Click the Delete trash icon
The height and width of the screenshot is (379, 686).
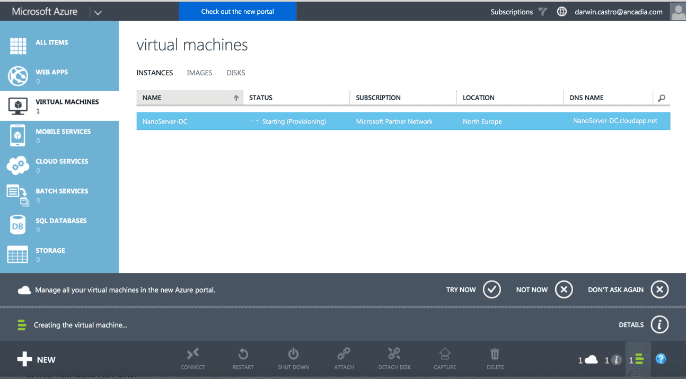[x=495, y=354]
